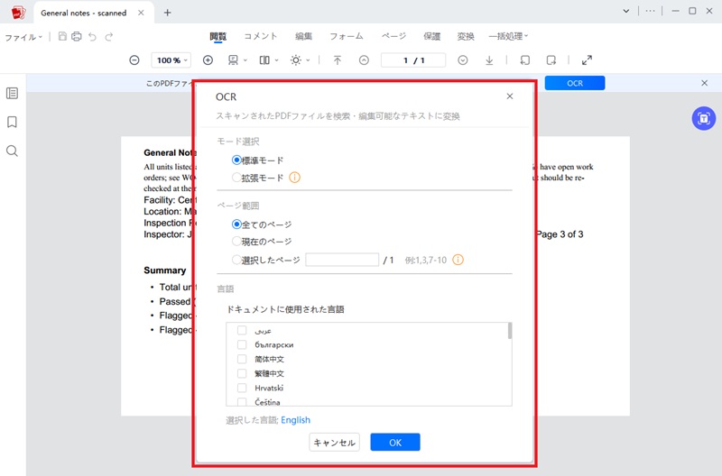722x476 pixels.
Task: Jump to last page icon
Action: (x=489, y=60)
